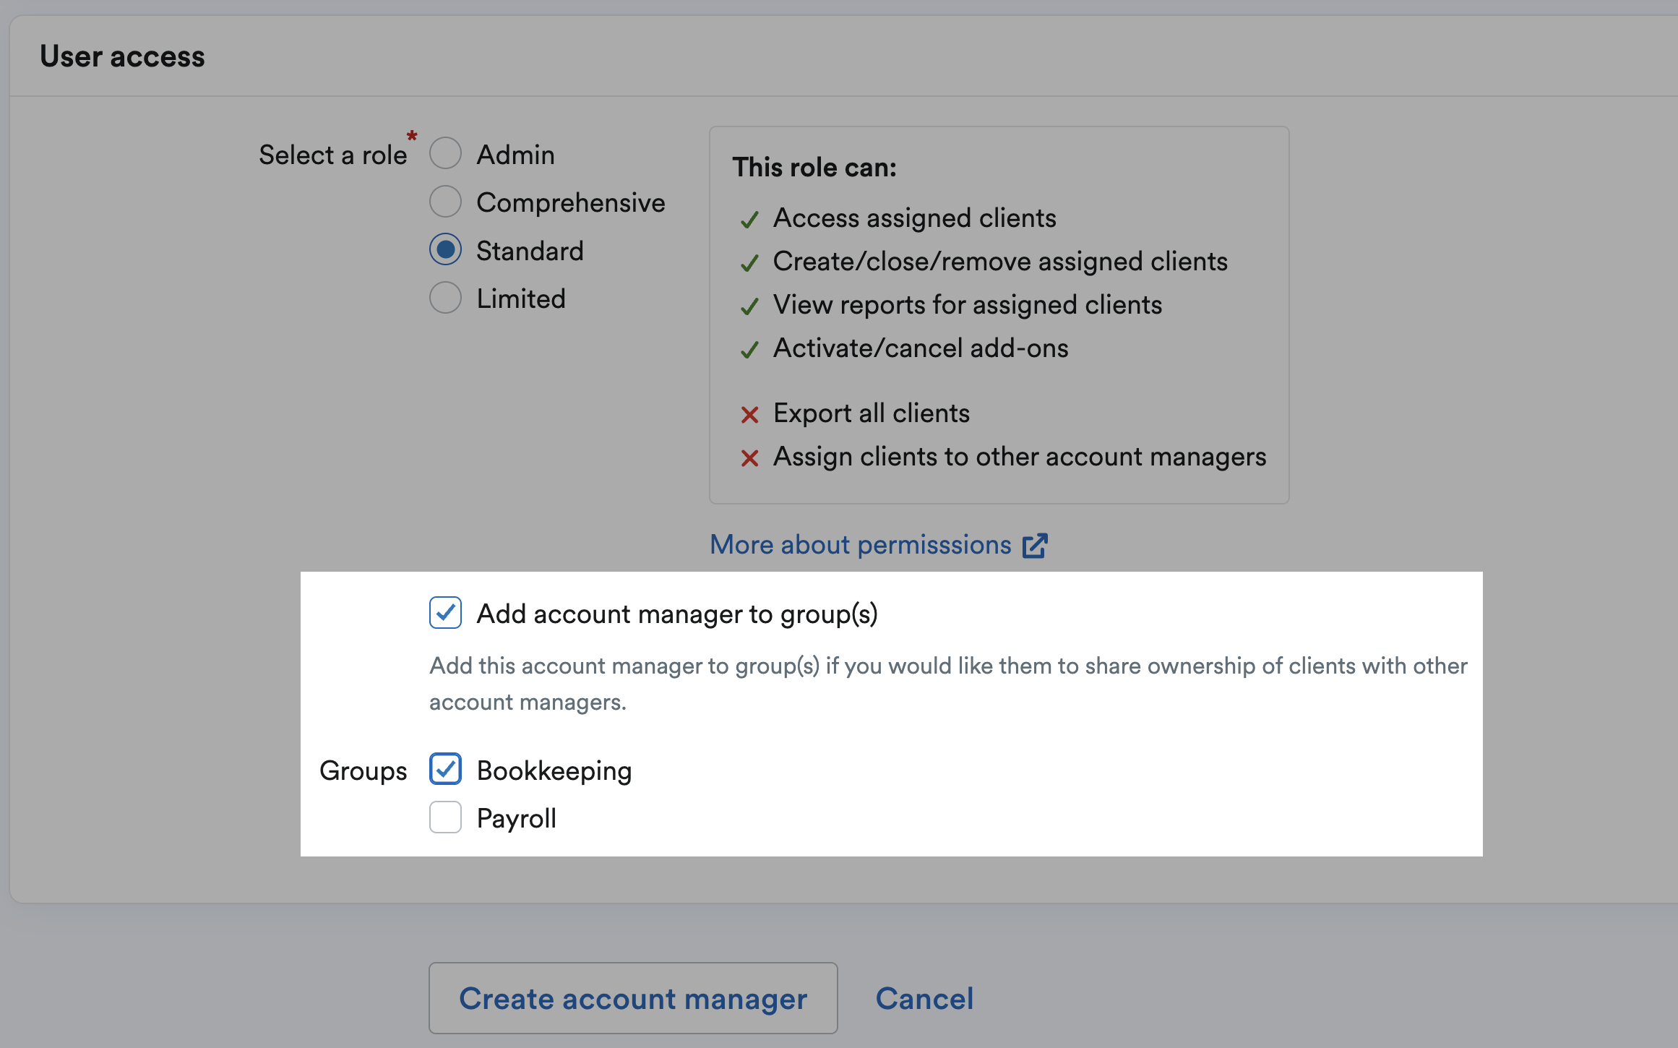
Task: Click the green check beside Create/close/remove clients
Action: tap(749, 263)
